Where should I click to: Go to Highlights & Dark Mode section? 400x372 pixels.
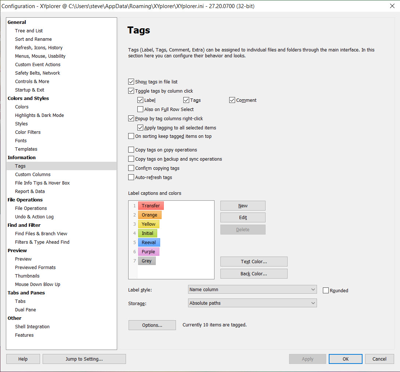39,115
